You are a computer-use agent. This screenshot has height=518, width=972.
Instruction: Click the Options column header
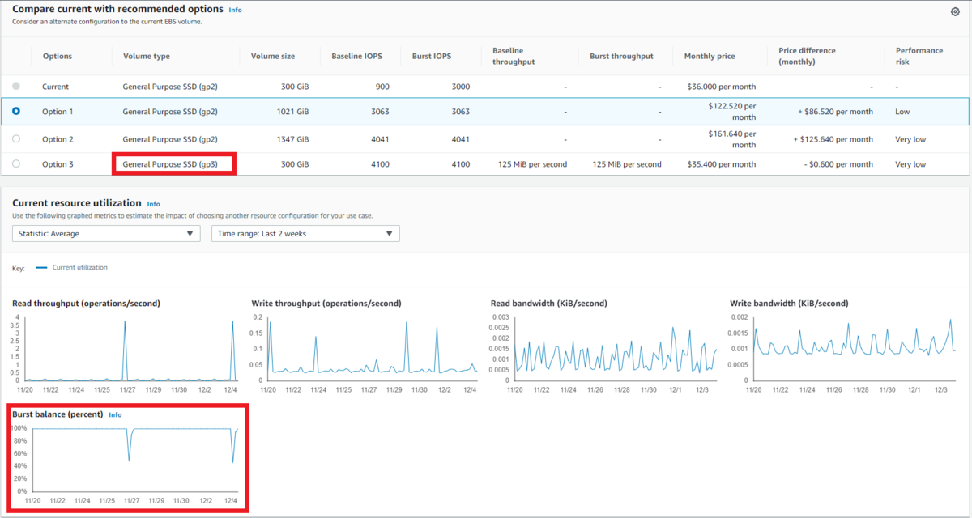coord(58,57)
